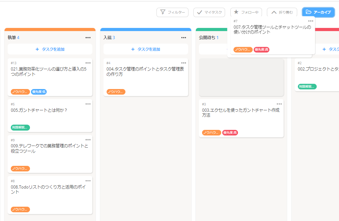This screenshot has height=221, width=339.
Task: Open more options on task #3 card
Action: [279, 104]
